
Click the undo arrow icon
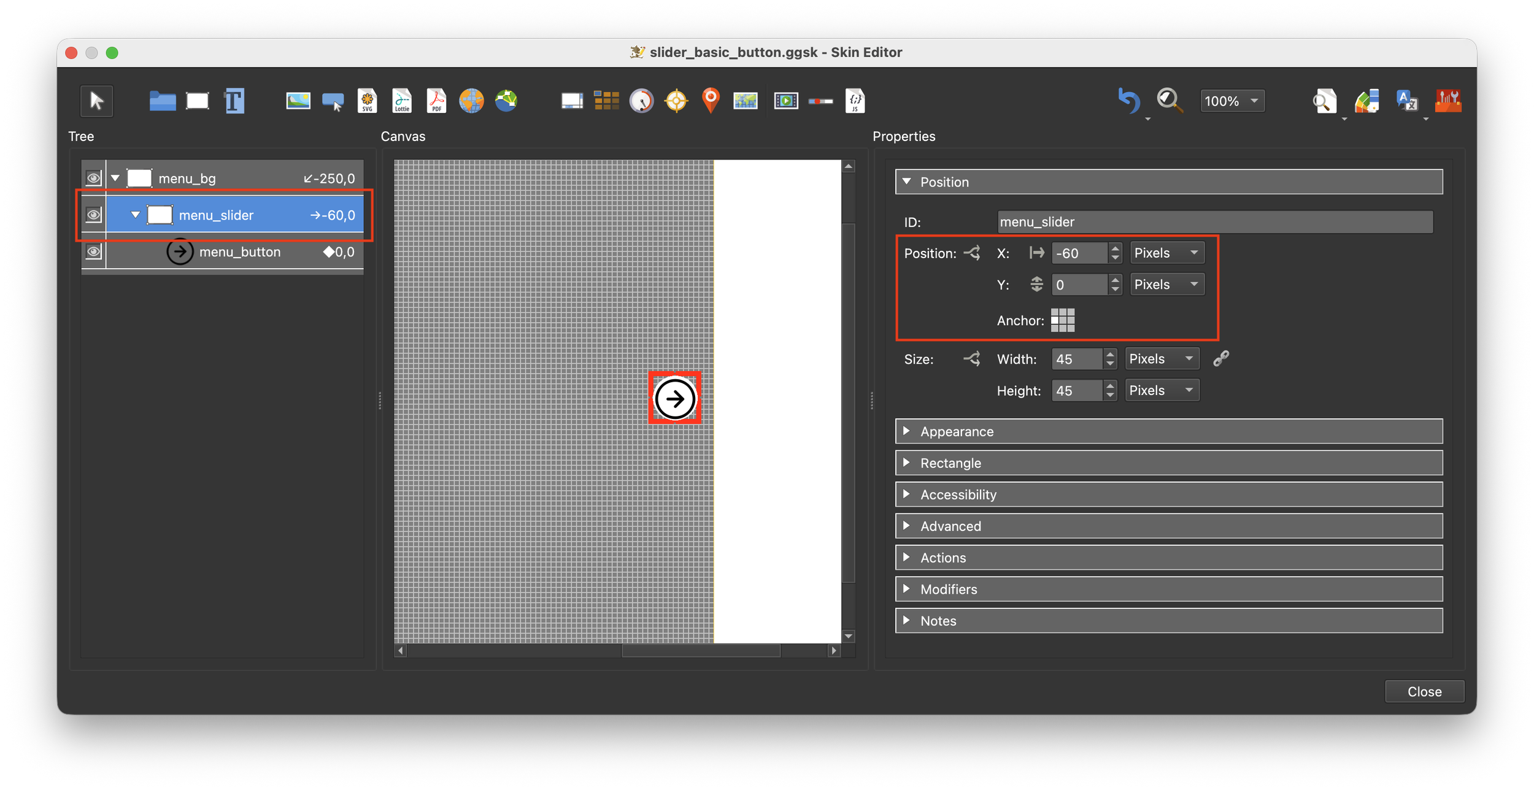[x=1128, y=101]
